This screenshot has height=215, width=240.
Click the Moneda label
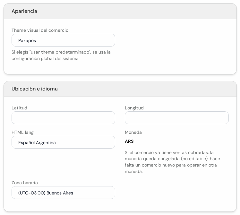[133, 132]
